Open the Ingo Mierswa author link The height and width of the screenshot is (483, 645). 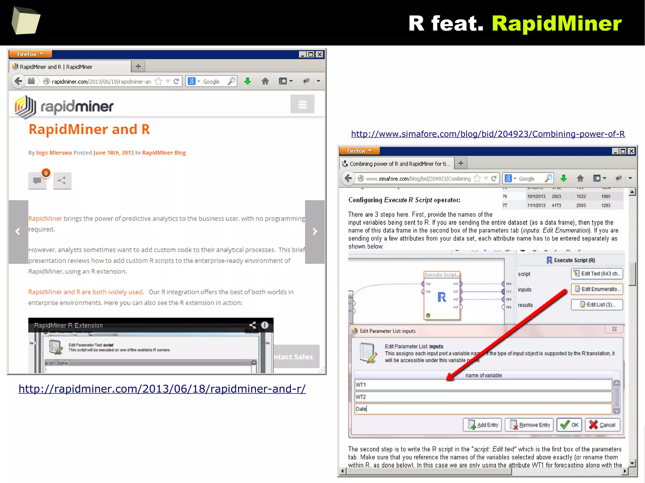coord(54,153)
